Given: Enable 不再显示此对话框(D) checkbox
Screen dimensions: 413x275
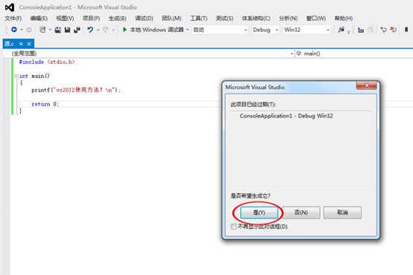Looking at the screenshot, I should click(x=233, y=227).
